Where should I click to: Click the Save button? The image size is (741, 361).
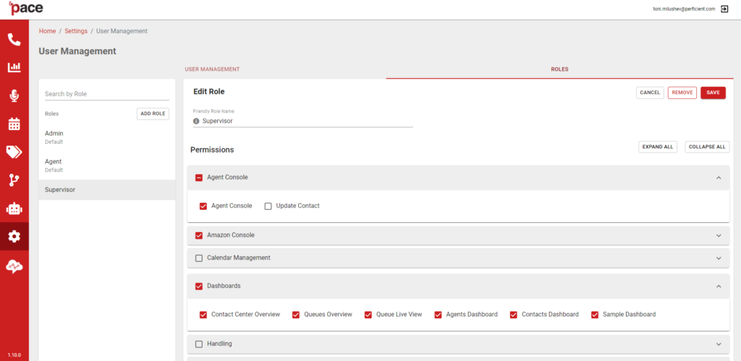pos(713,93)
